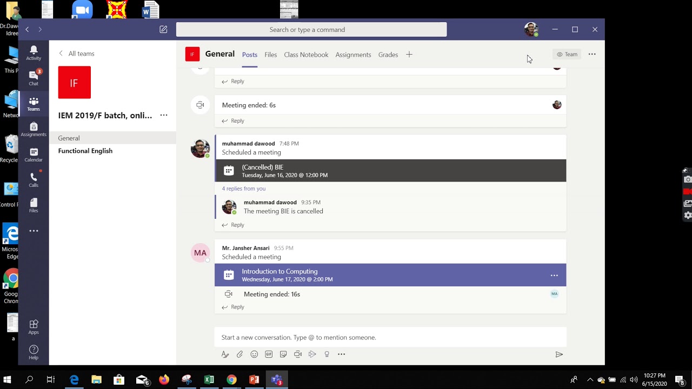Click the first Reply link at top
The width and height of the screenshot is (692, 389).
[233, 82]
